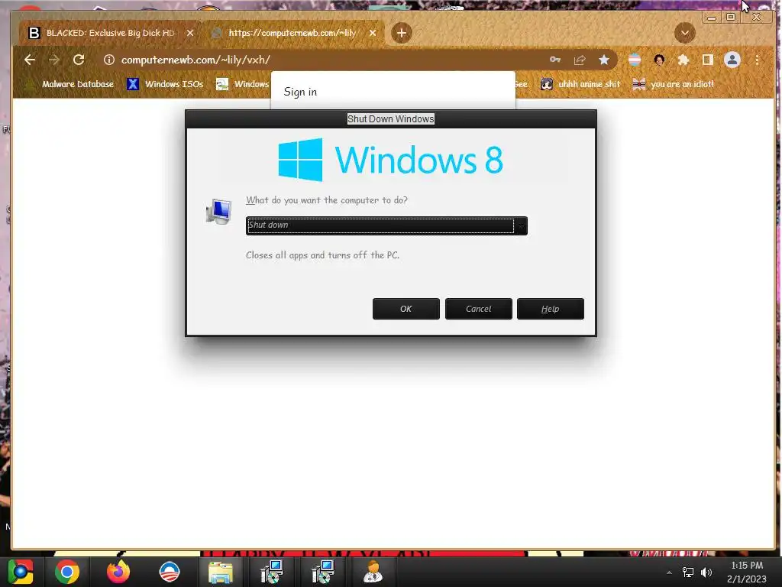Click OK in the Shut Down Windows dialog
Screen dimensions: 782x587
pyautogui.click(x=406, y=309)
